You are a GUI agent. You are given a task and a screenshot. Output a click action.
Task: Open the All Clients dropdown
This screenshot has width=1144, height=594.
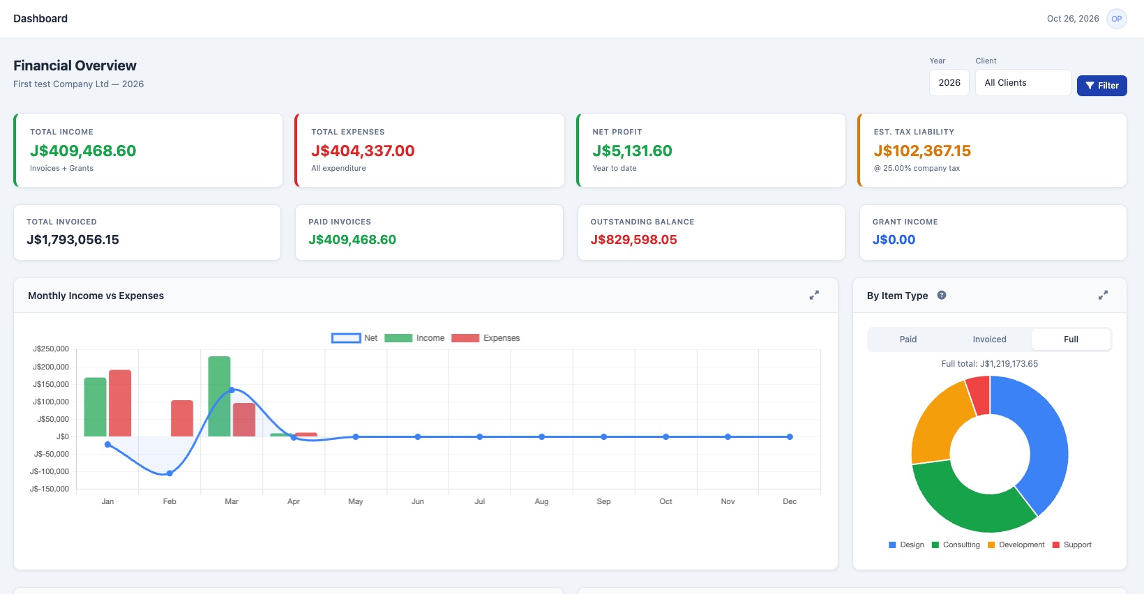click(x=1023, y=82)
